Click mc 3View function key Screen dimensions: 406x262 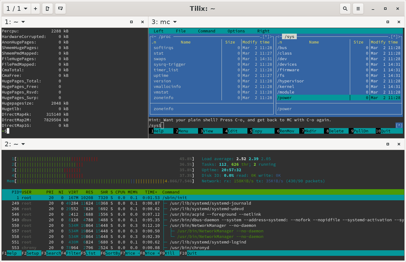210,131
